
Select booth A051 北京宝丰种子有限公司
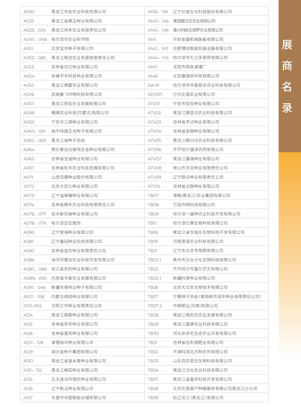(x=81, y=48)
